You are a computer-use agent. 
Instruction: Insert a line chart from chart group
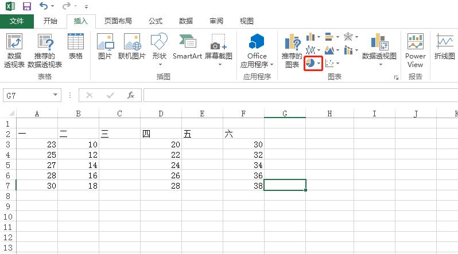[x=310, y=50]
